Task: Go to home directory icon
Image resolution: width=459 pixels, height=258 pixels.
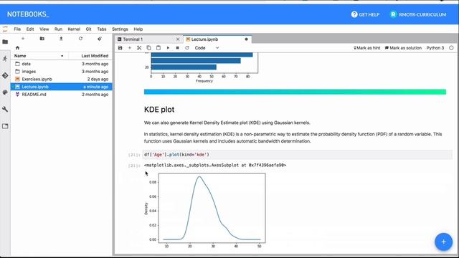Action: (x=17, y=48)
